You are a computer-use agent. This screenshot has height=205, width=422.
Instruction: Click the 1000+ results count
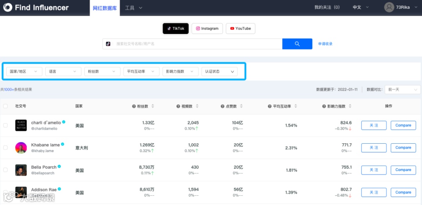click(x=9, y=89)
